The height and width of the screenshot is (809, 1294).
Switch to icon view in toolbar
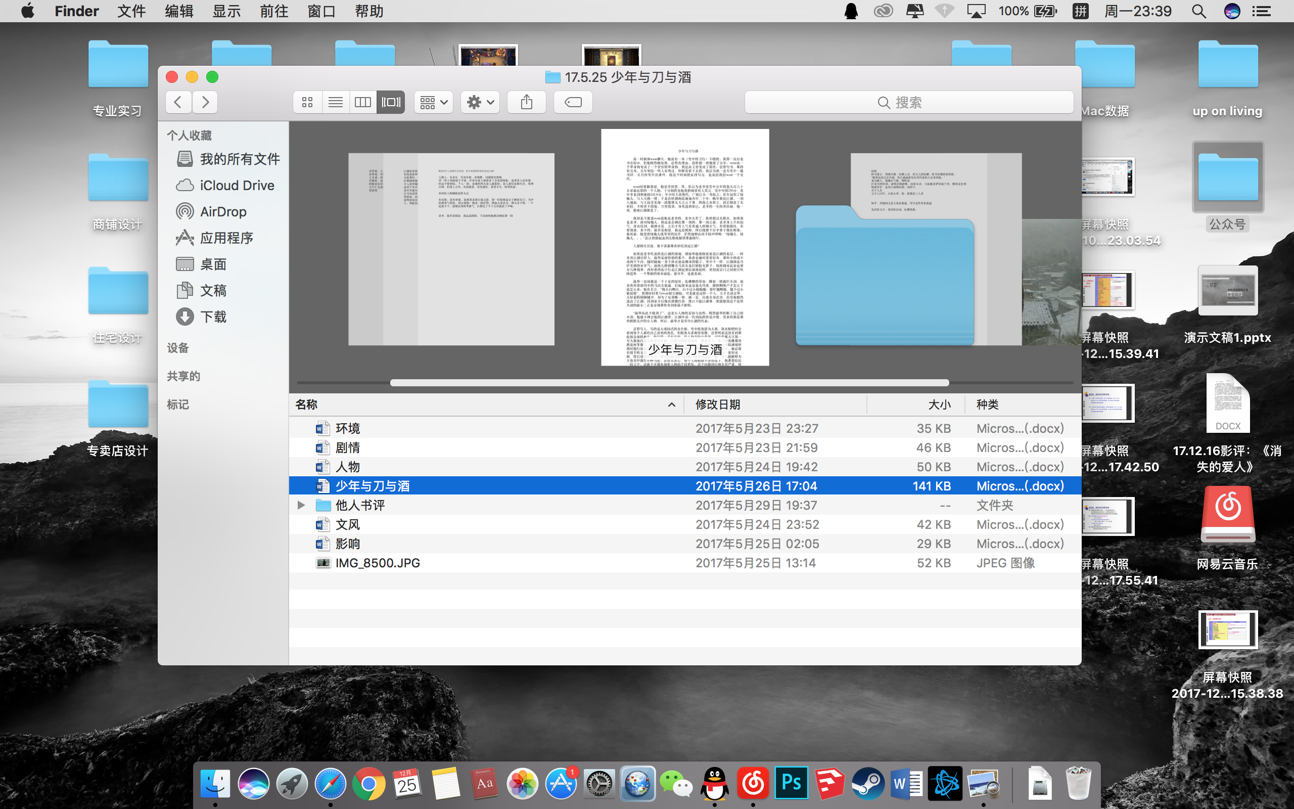pos(307,102)
